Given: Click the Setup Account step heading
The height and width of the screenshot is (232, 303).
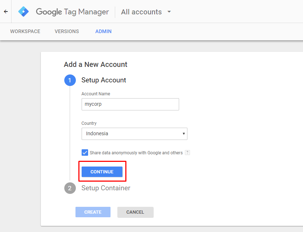Looking at the screenshot, I should coord(104,80).
